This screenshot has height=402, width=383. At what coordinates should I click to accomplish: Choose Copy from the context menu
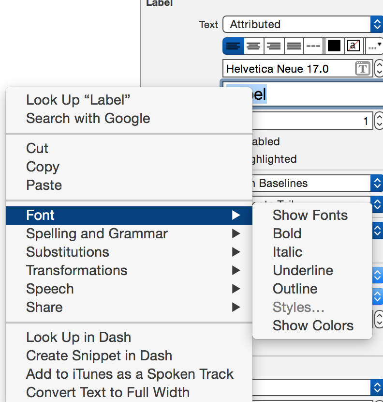point(43,167)
